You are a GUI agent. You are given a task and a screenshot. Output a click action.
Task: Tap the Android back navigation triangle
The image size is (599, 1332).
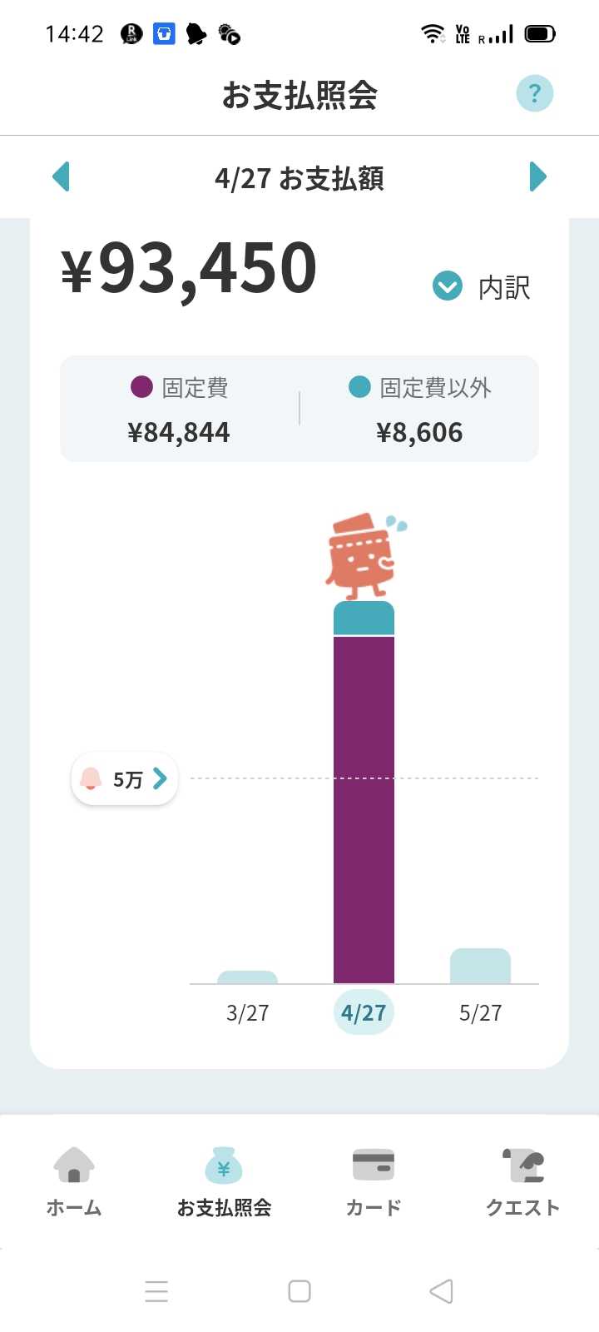pyautogui.click(x=441, y=1291)
